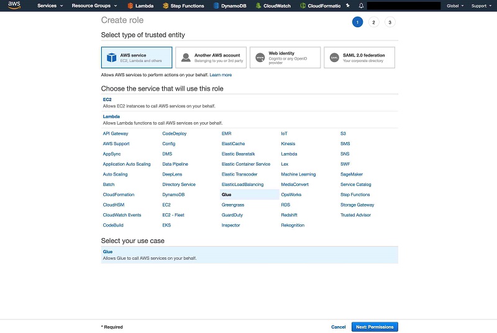Click the Cancel link

[x=338, y=327]
